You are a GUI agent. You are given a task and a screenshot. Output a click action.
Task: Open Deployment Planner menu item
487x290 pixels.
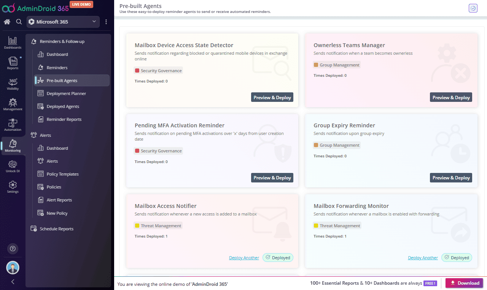[x=66, y=93]
